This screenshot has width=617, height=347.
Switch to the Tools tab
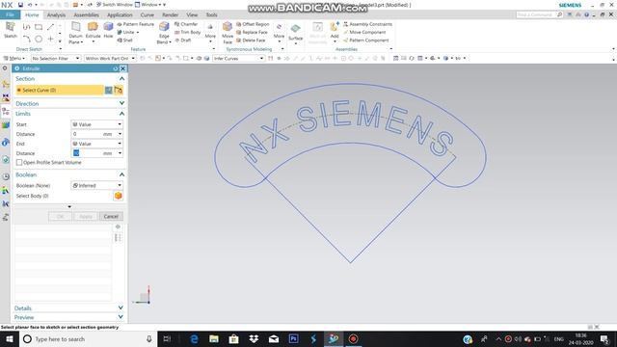tap(211, 15)
